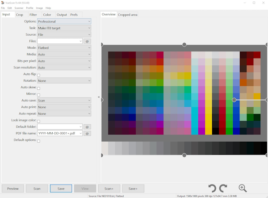Toggle the Auto skew checkbox
This screenshot has height=198, width=268.
(38, 88)
